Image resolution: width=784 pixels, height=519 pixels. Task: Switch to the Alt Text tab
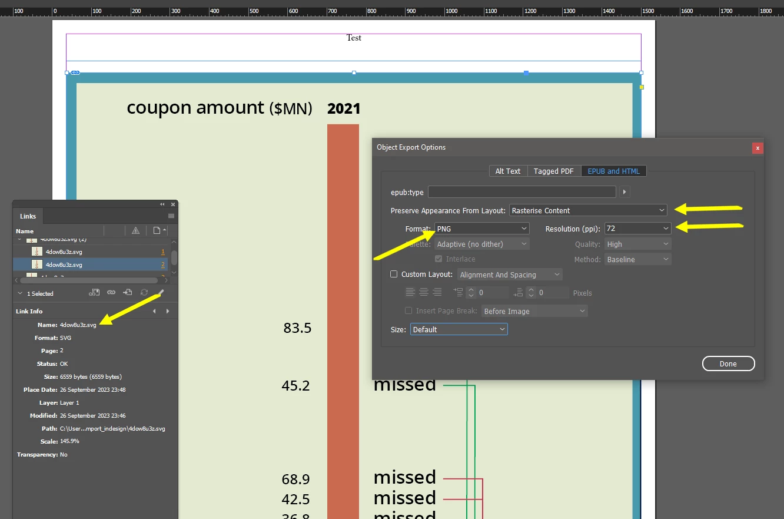[x=508, y=171]
